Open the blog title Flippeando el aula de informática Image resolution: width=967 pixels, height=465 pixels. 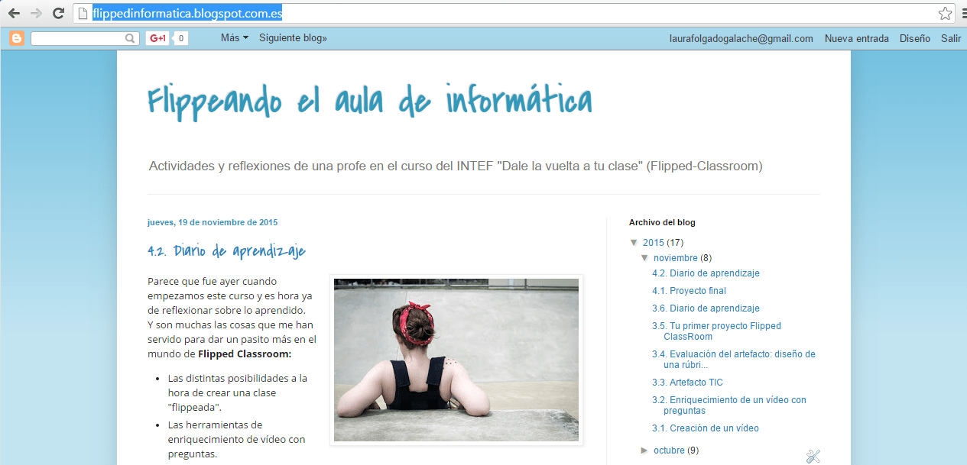[x=370, y=101]
